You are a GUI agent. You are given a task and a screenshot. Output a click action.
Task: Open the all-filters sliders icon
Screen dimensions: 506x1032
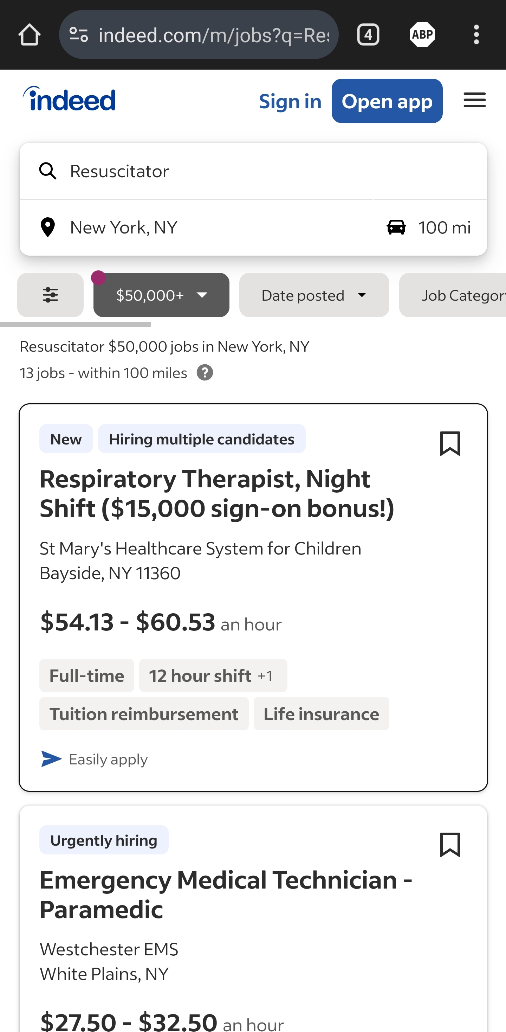(51, 295)
